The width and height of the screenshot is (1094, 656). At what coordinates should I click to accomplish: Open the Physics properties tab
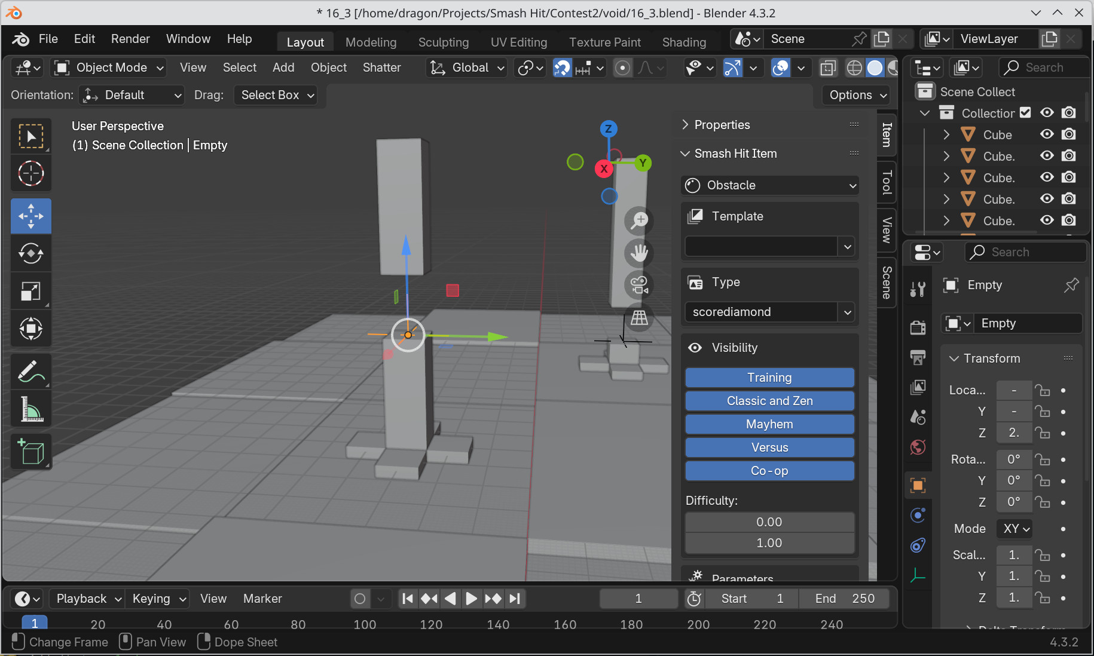[918, 545]
